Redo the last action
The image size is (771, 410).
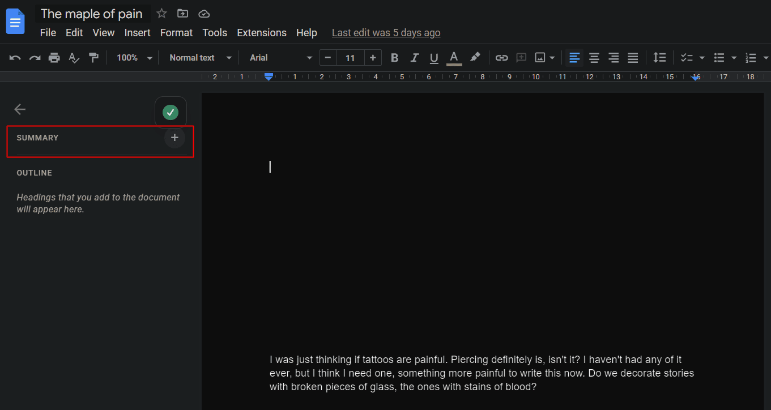point(35,58)
